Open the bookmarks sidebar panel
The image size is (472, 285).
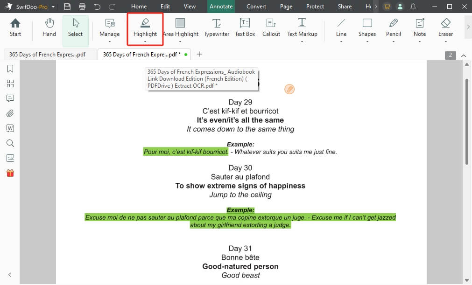point(10,69)
